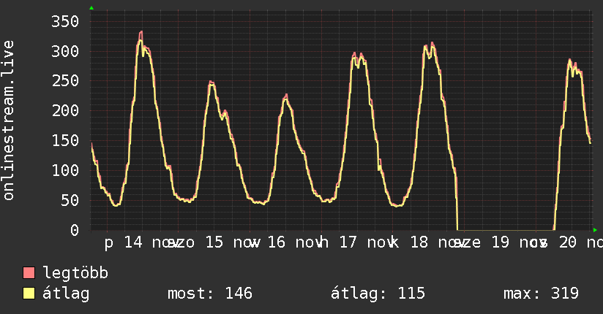603x314 pixels.
Task: Click the 'most: 146' current value
Action: [210, 294]
